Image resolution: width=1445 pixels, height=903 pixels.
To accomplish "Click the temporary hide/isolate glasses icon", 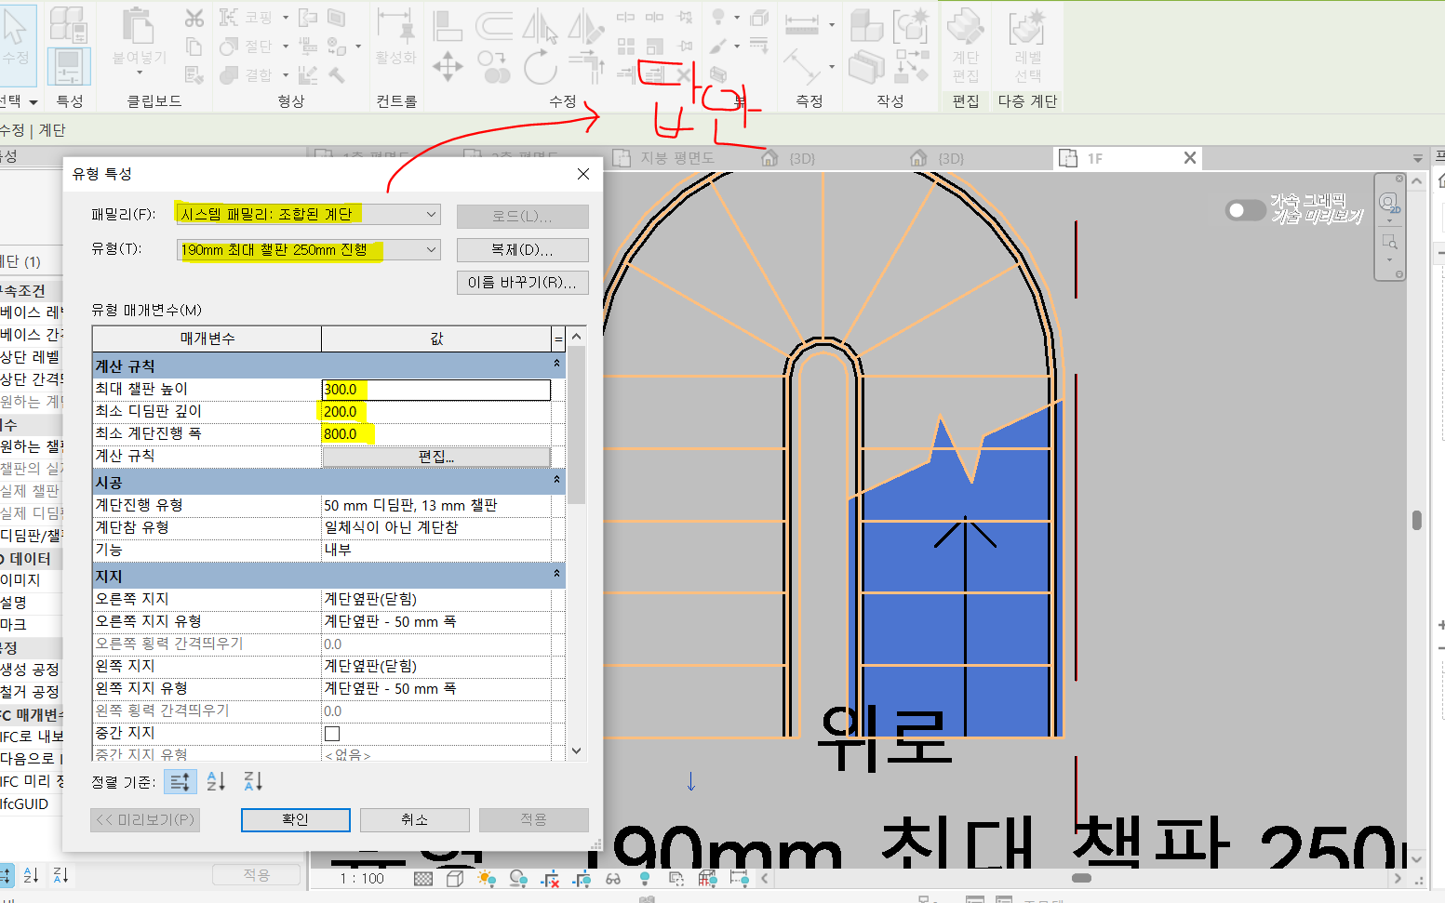I will [x=613, y=878].
